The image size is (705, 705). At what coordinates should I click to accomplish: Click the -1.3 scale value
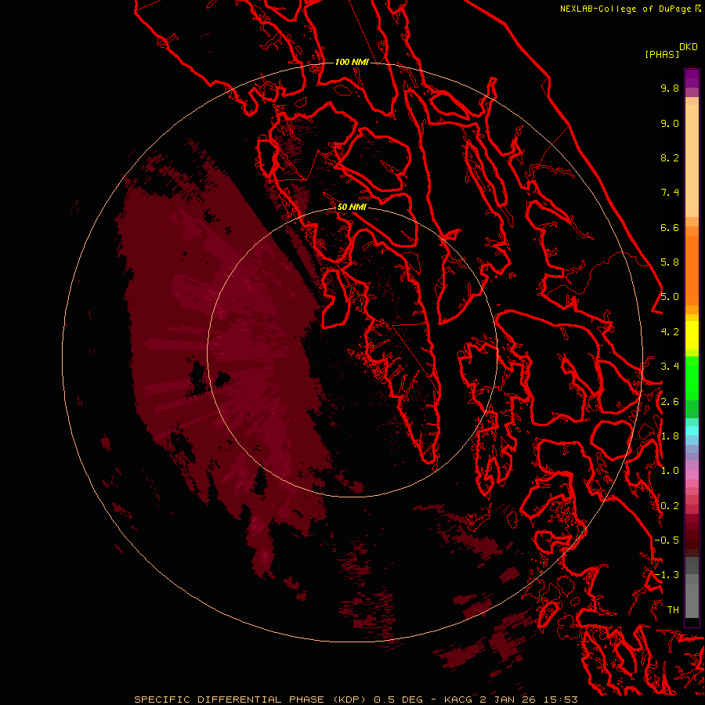tap(667, 575)
